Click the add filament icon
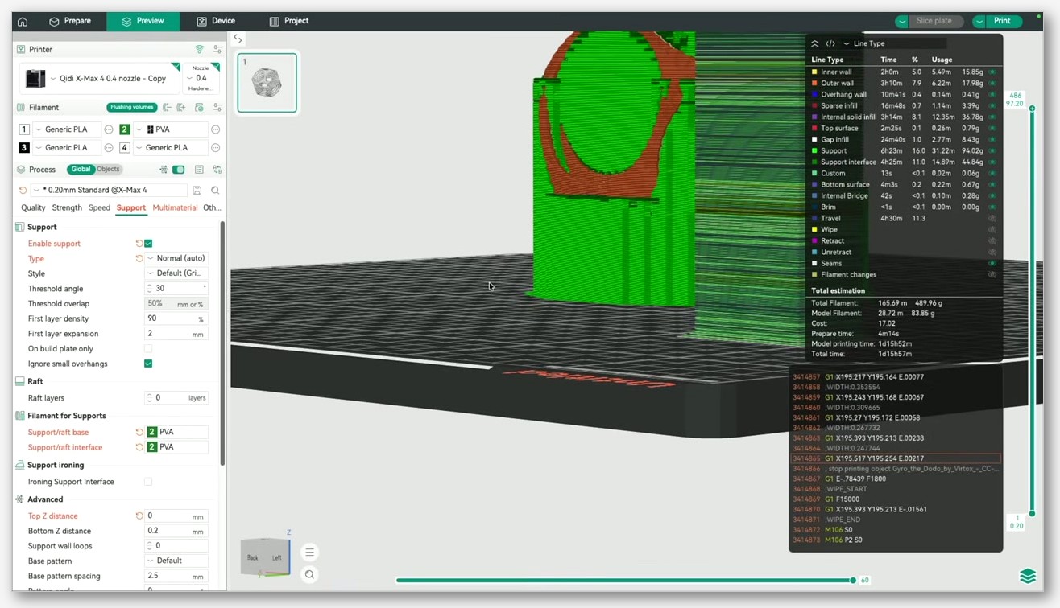The height and width of the screenshot is (608, 1060). (182, 107)
